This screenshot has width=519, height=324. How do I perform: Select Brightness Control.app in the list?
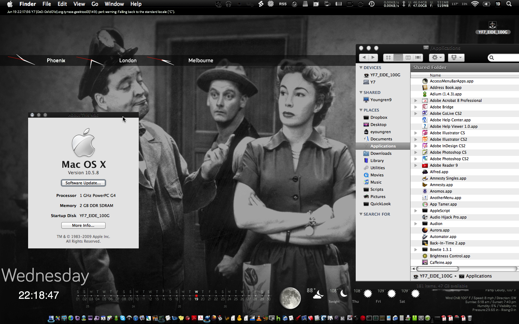point(465,256)
